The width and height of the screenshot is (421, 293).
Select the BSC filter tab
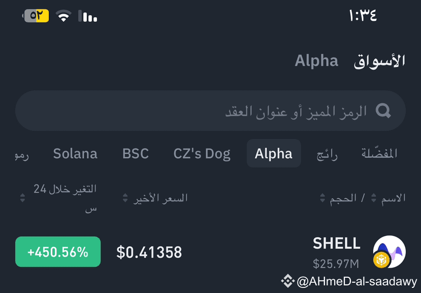coord(135,154)
